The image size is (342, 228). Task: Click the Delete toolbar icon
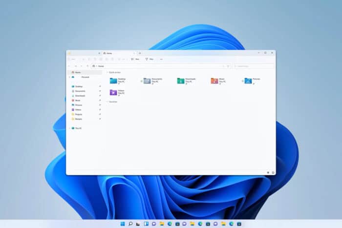pyautogui.click(x=112, y=59)
